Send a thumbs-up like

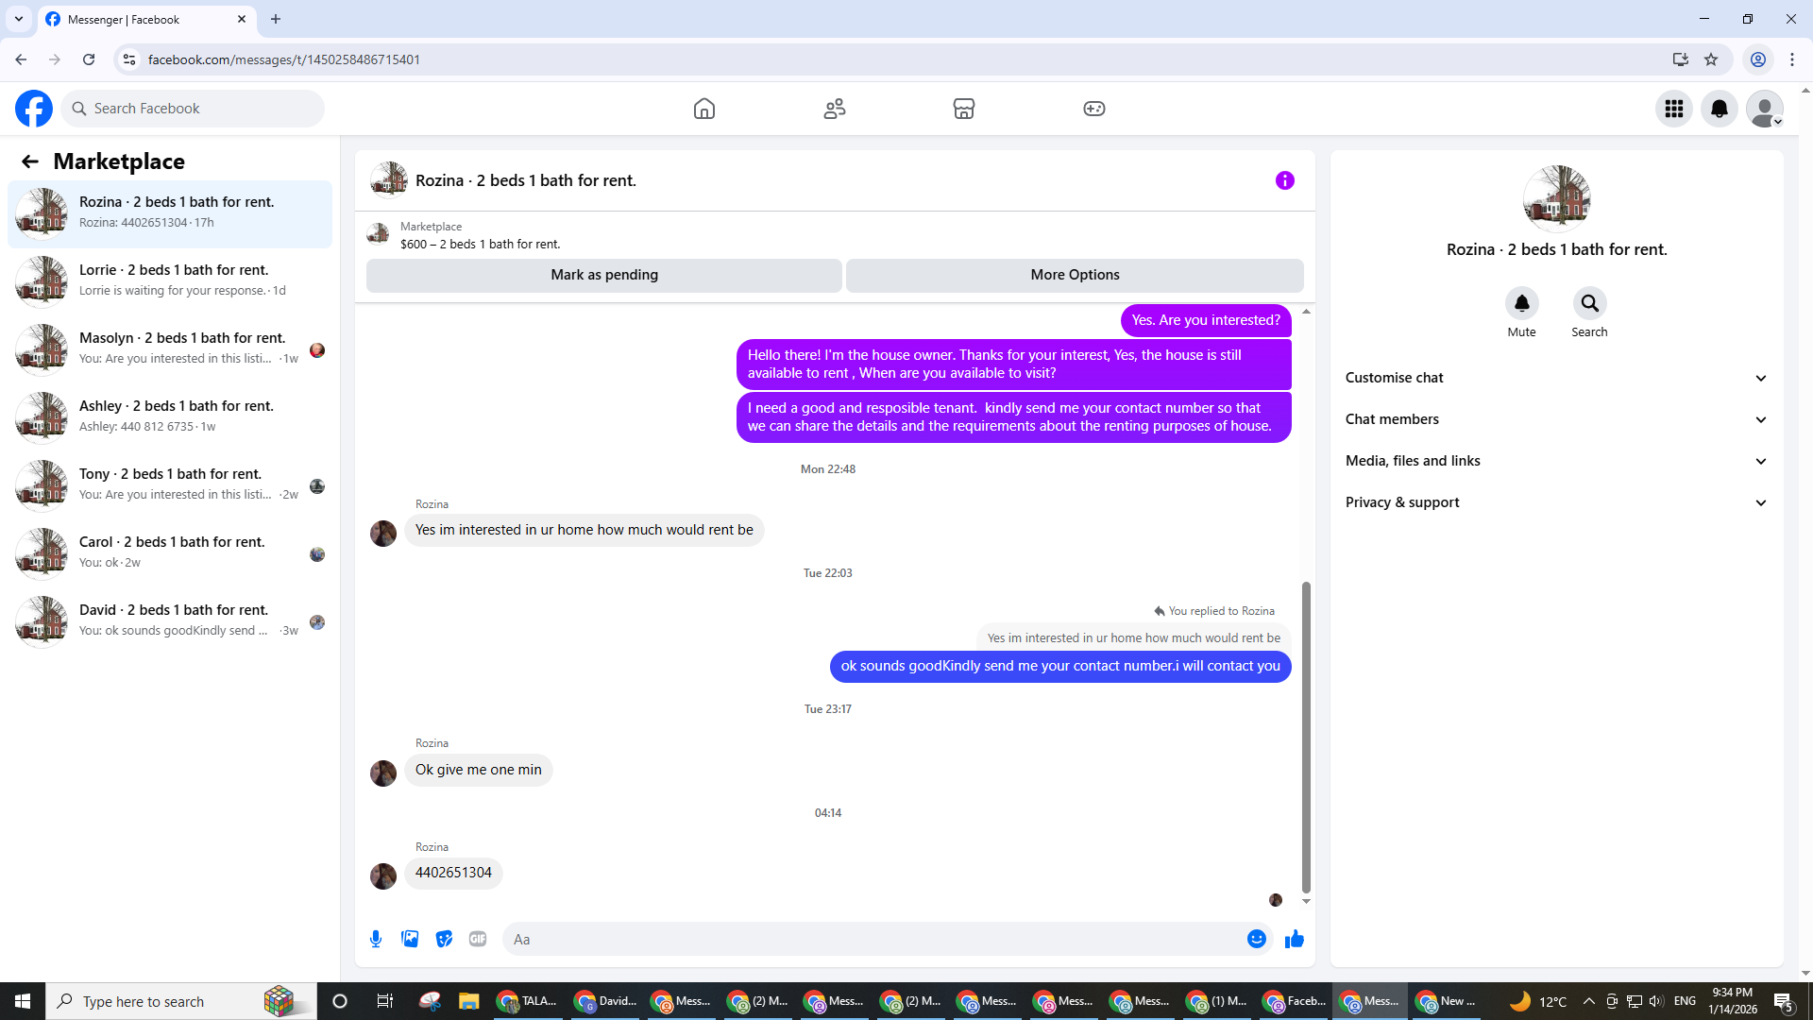click(1295, 939)
